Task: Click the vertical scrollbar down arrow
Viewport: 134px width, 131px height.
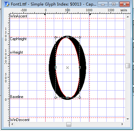Action: (128, 119)
